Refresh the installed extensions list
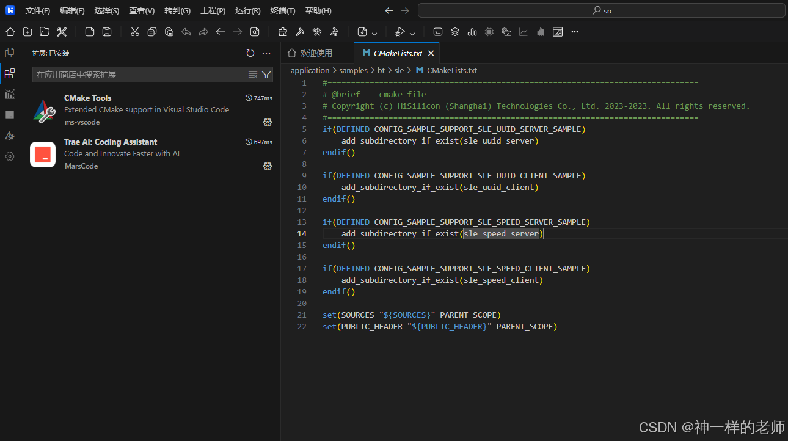The height and width of the screenshot is (441, 788). click(250, 54)
